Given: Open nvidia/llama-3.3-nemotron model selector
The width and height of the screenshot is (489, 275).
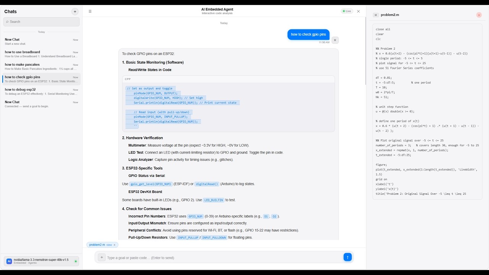Looking at the screenshot, I should click(41, 261).
